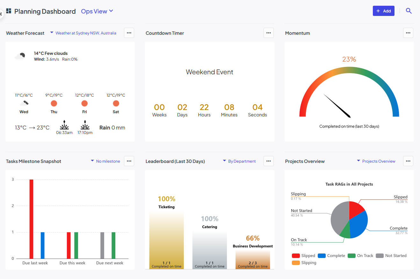
Task: Open Leaderboard widget options menu
Action: tap(269, 161)
